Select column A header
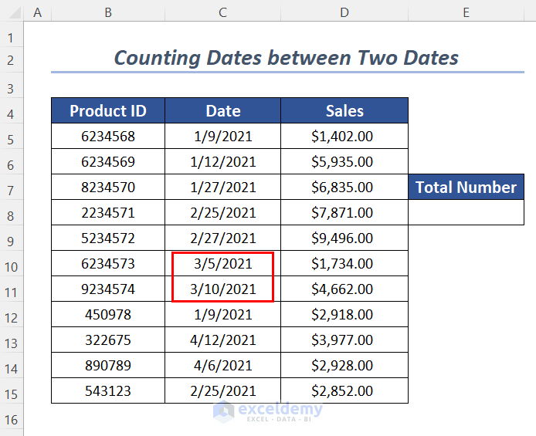Viewport: 536px width, 436px height. [x=37, y=12]
